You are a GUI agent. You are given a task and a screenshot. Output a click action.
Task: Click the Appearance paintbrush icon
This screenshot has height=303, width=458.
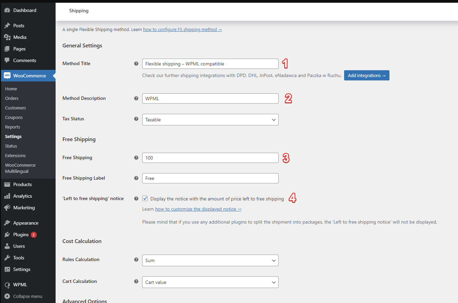(x=7, y=223)
